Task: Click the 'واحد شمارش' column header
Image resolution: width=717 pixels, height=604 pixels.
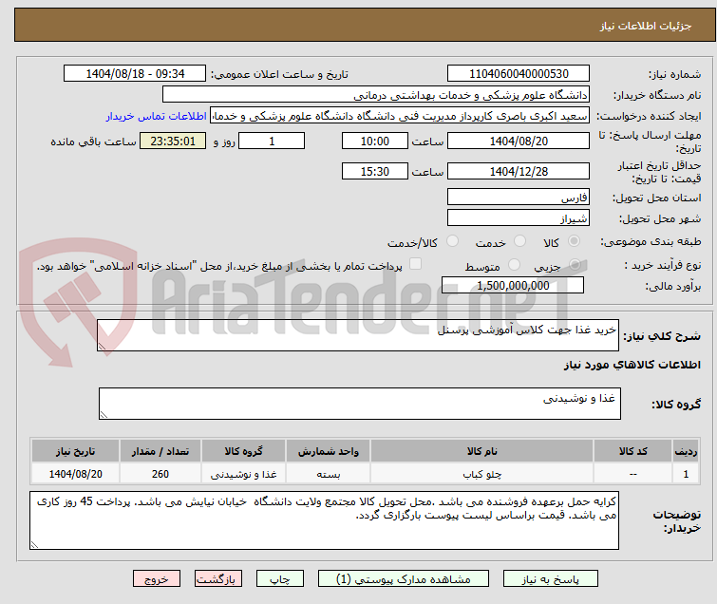Action: coord(329,451)
